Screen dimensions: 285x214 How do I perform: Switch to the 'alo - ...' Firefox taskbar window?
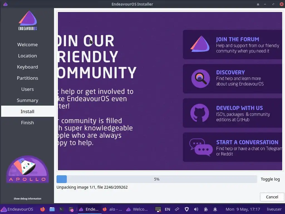112,209
